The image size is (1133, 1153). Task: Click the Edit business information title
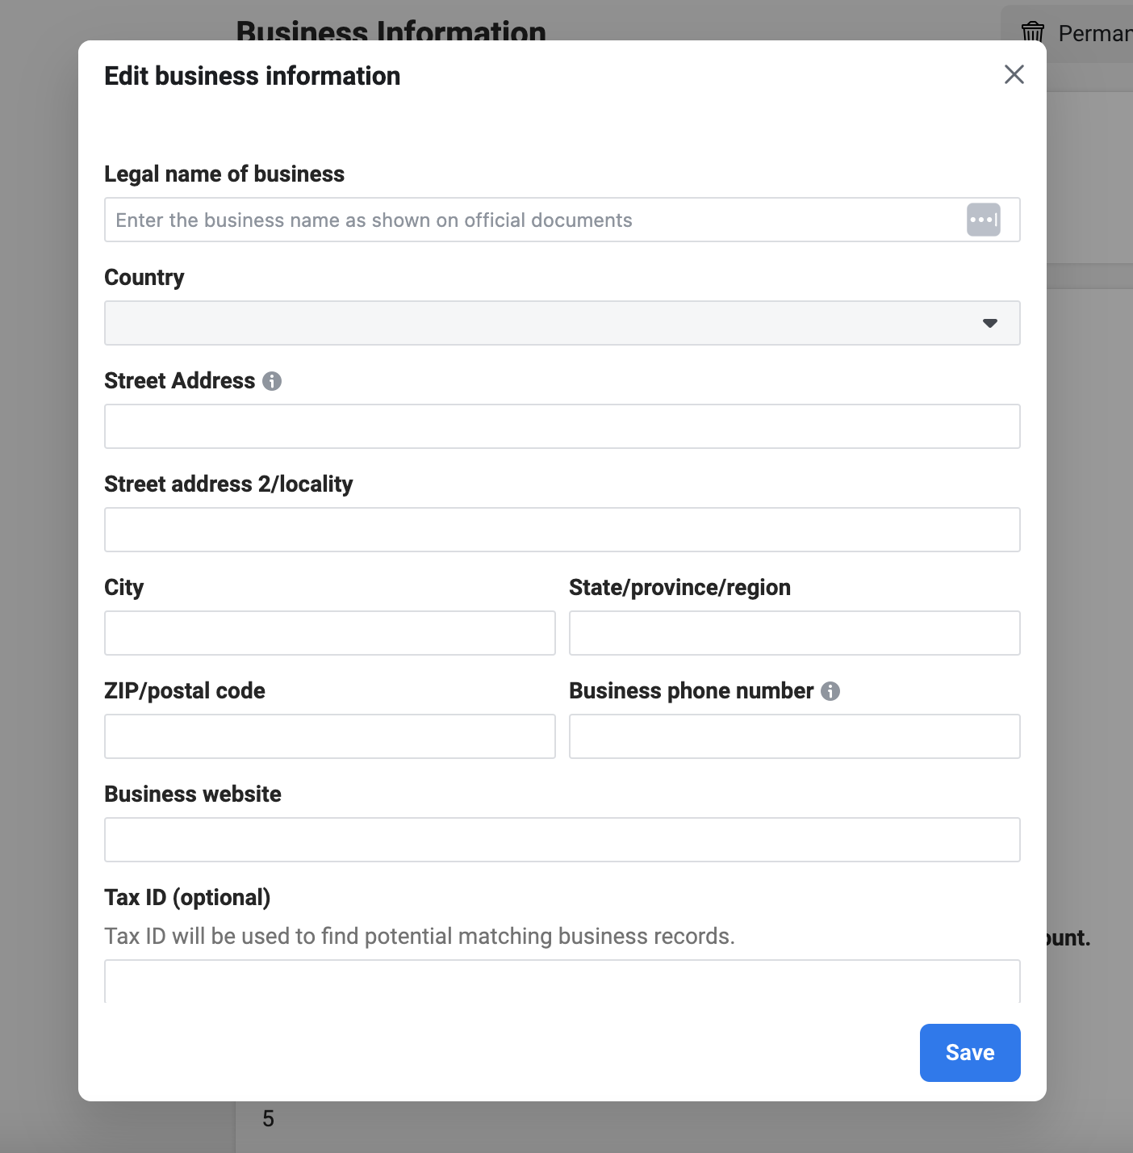click(252, 76)
